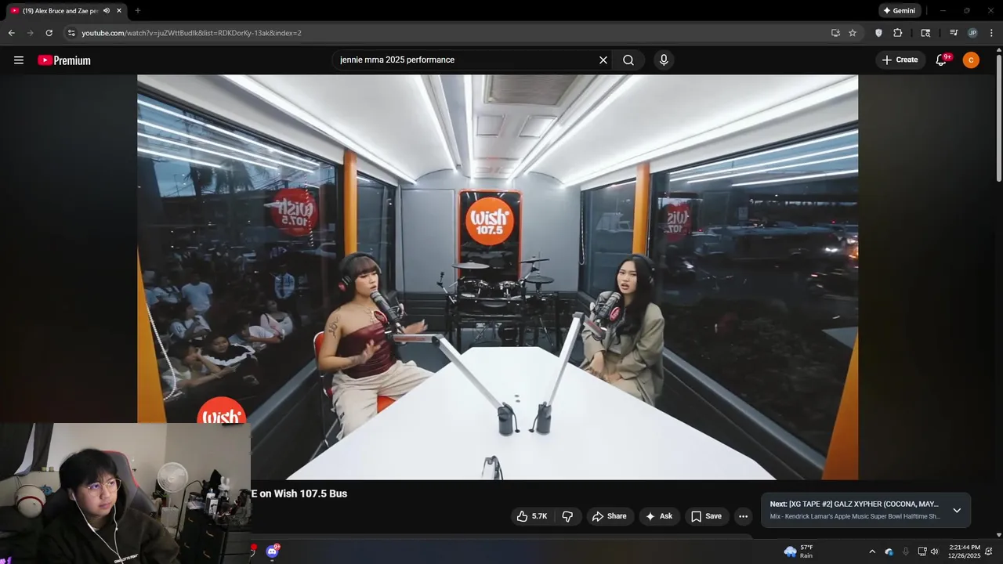Viewport: 1003px width, 564px height.
Task: Dislike the video with thumbs down
Action: pyautogui.click(x=568, y=516)
